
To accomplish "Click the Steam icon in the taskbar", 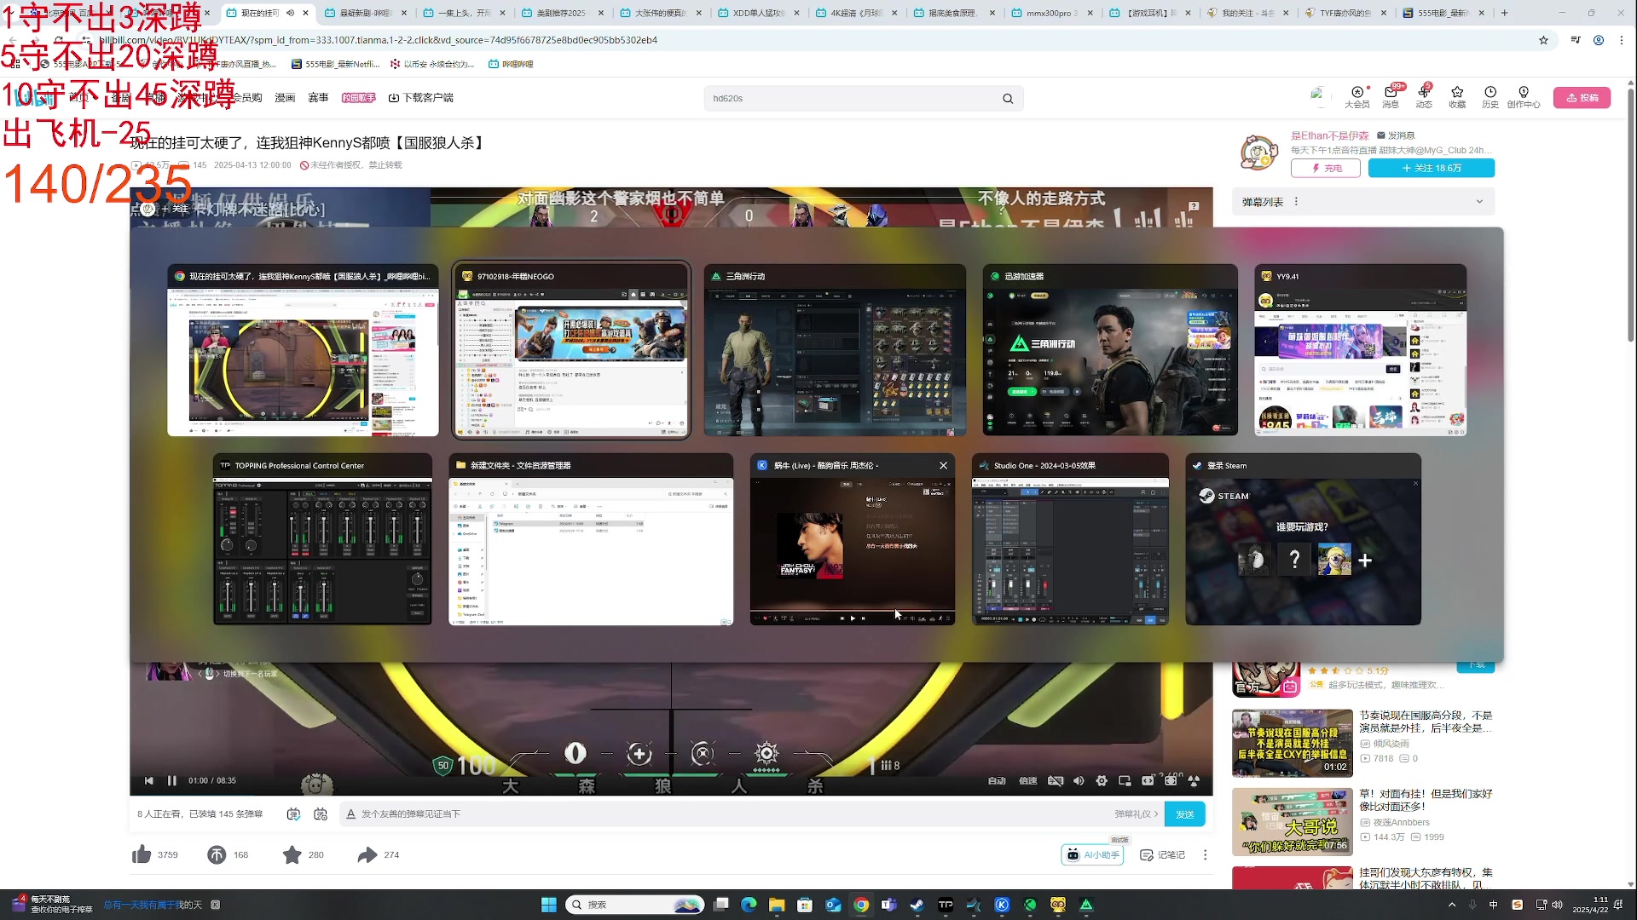I will pos(917,905).
